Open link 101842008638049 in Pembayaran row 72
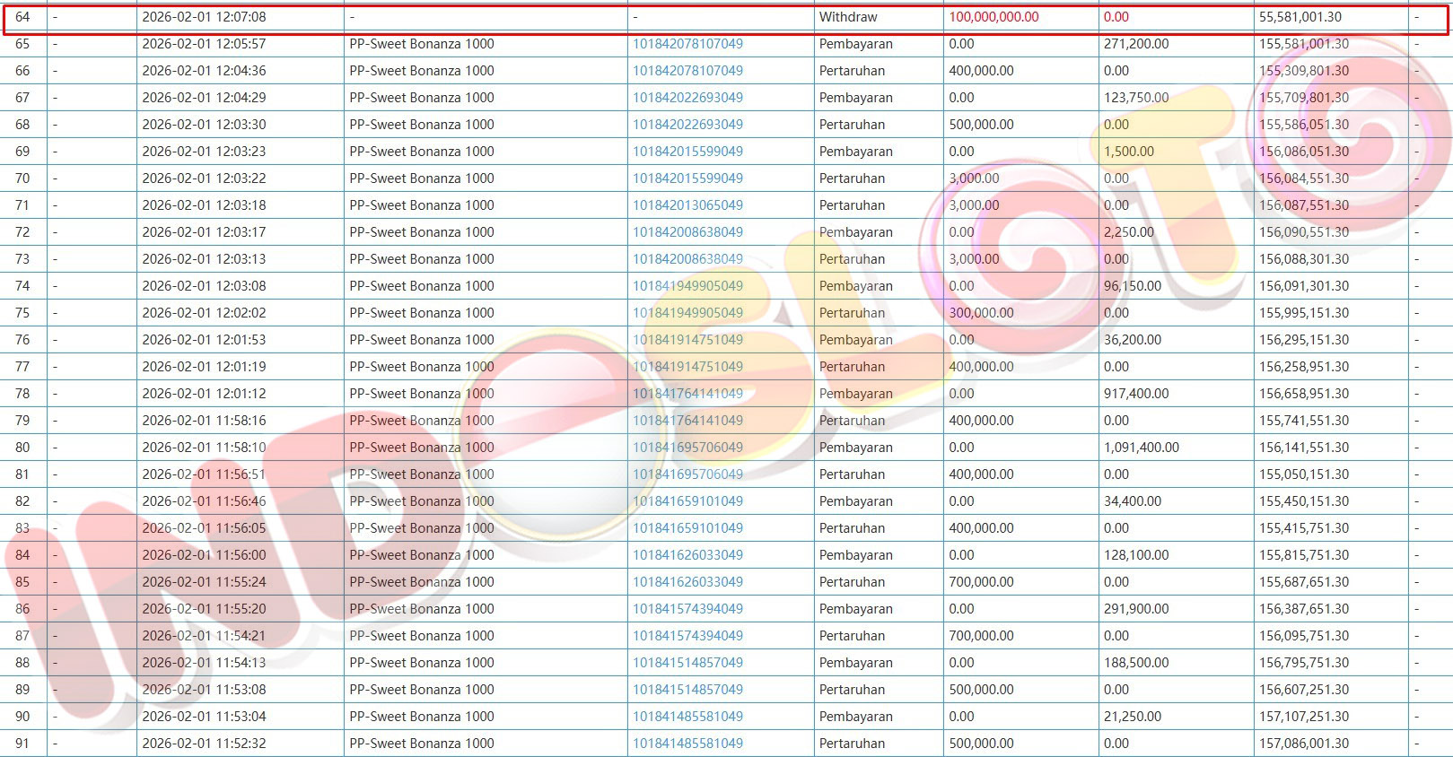This screenshot has width=1453, height=757. [687, 232]
